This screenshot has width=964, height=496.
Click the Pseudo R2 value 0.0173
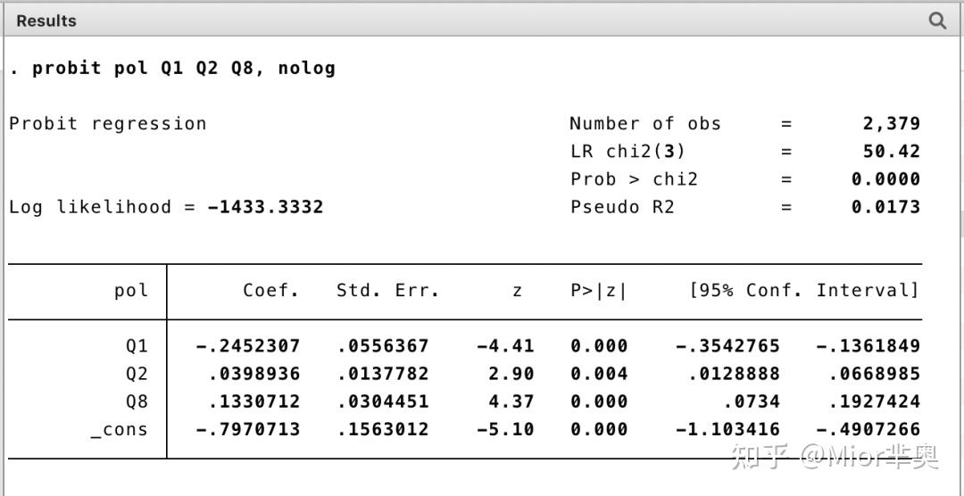click(x=885, y=207)
